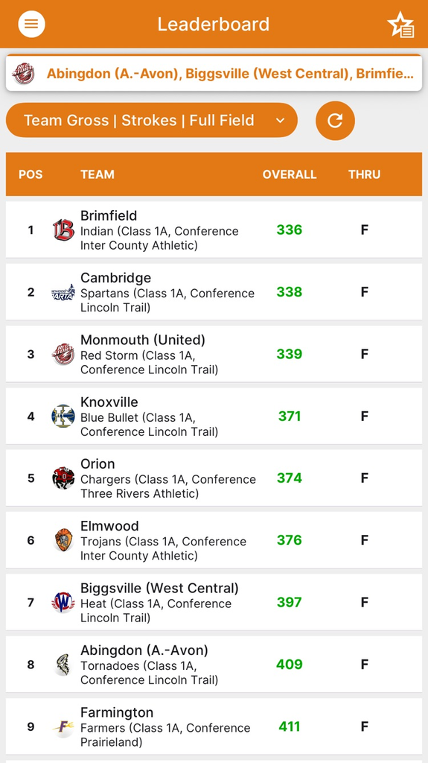Select Brimfield's score of 336
The width and height of the screenshot is (428, 763).
pos(290,229)
